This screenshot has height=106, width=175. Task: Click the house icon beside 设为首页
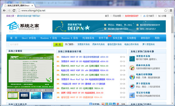click(x=144, y=16)
